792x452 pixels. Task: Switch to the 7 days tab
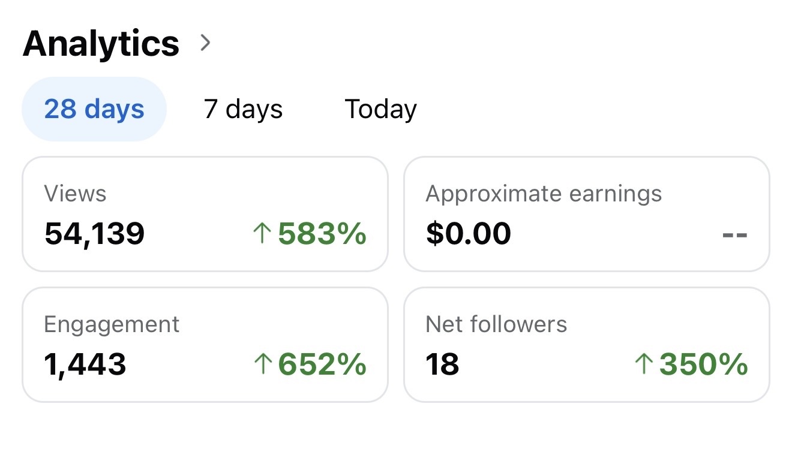click(243, 109)
